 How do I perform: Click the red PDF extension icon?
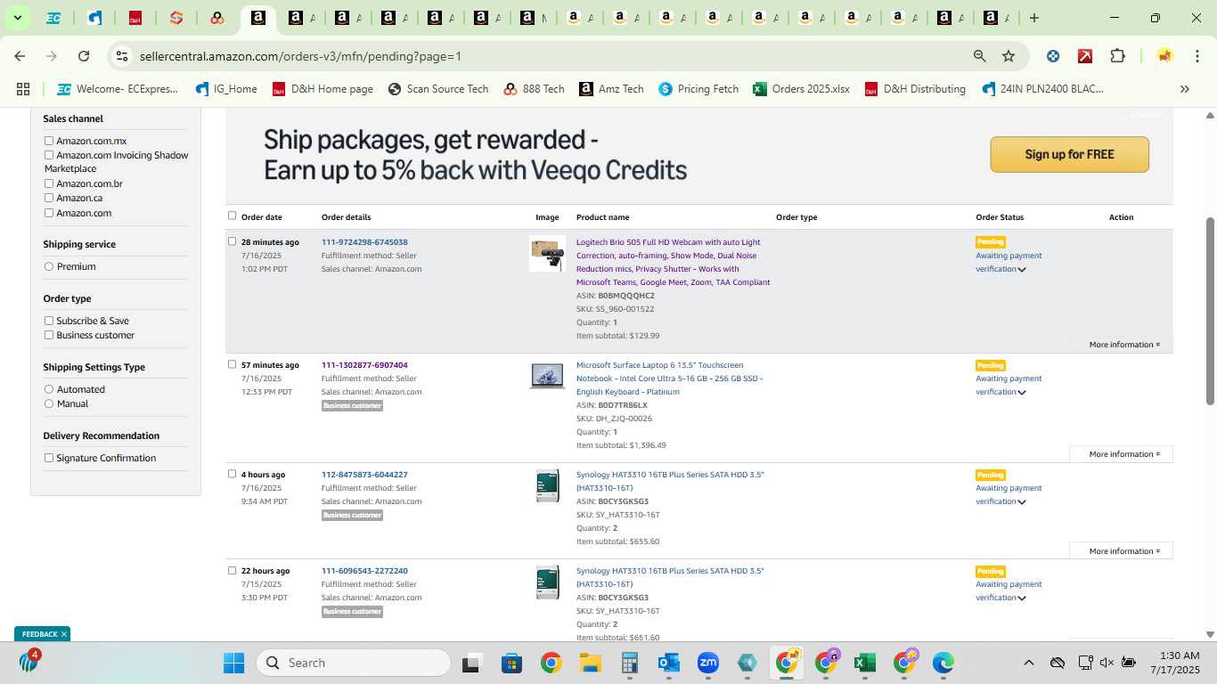click(x=1085, y=56)
